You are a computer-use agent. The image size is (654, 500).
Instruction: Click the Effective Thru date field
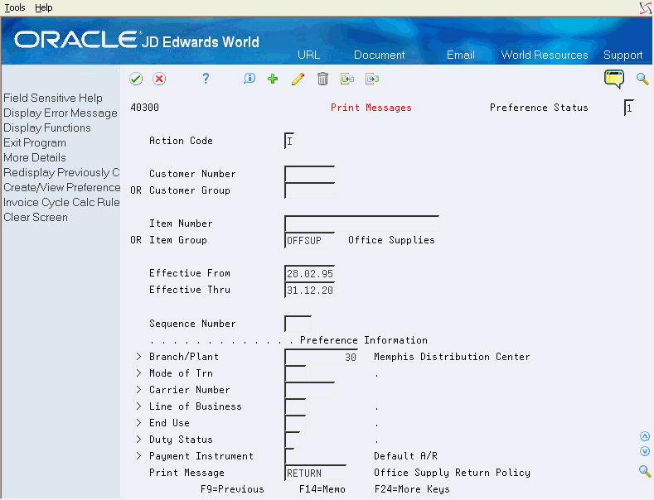pos(309,290)
